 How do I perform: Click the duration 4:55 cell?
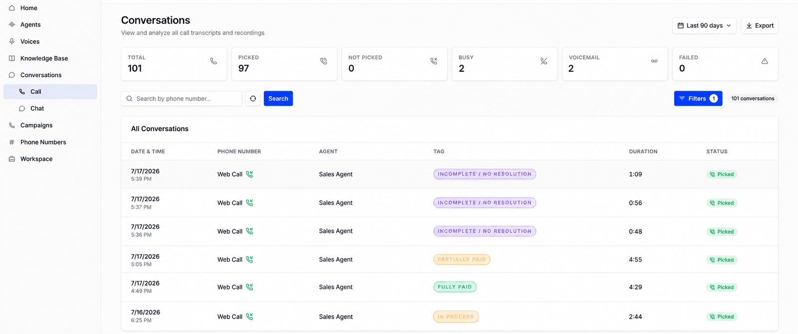635,260
